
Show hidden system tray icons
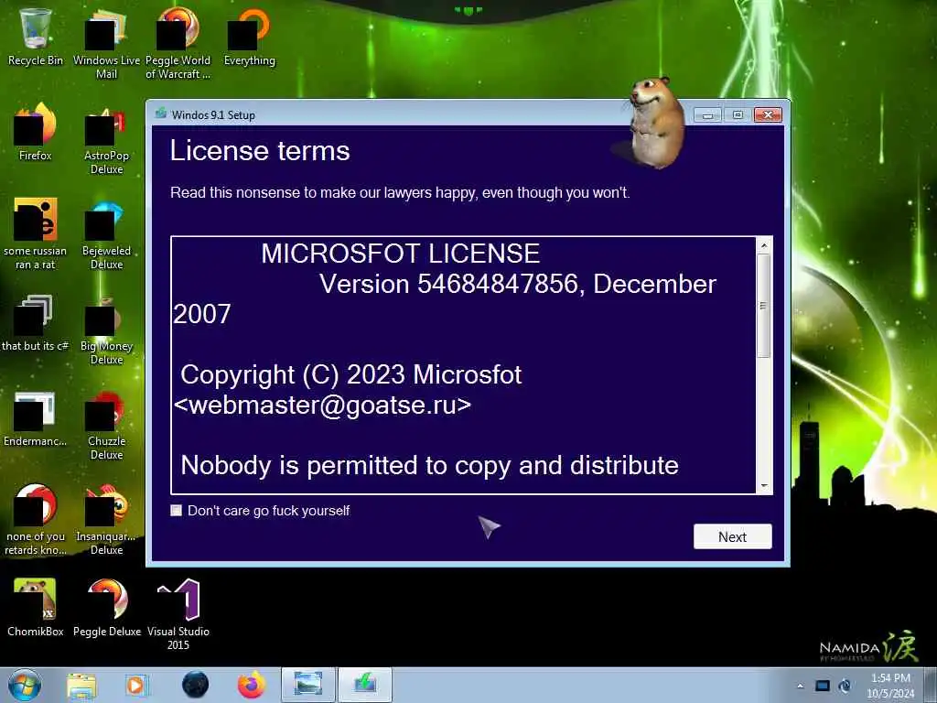pos(800,687)
